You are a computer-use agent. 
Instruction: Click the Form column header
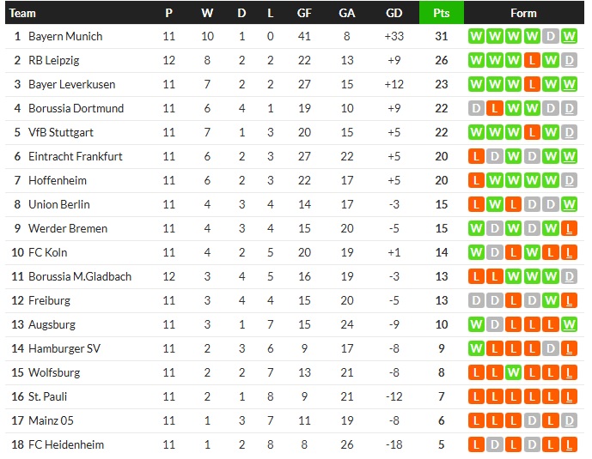(523, 13)
